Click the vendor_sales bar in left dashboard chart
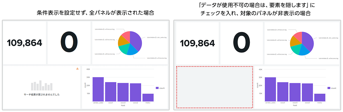This screenshot has width=343, height=112. [98, 89]
